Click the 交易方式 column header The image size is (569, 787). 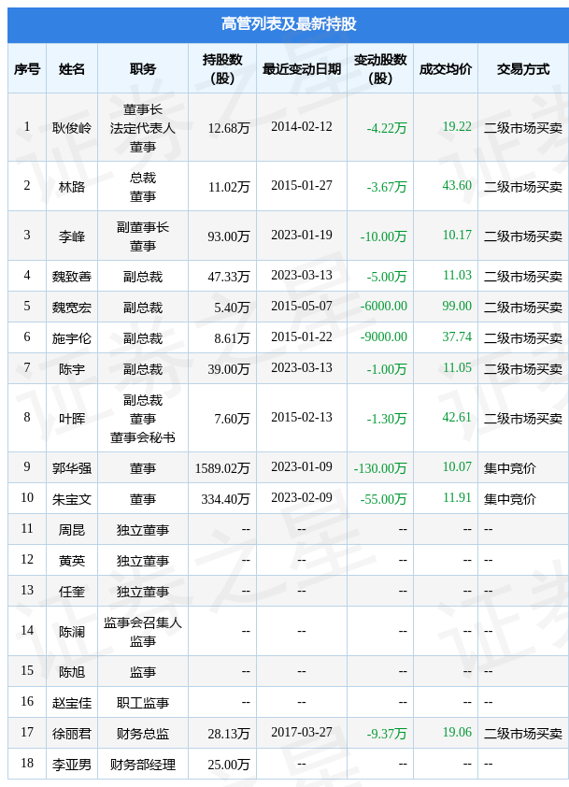tap(523, 69)
